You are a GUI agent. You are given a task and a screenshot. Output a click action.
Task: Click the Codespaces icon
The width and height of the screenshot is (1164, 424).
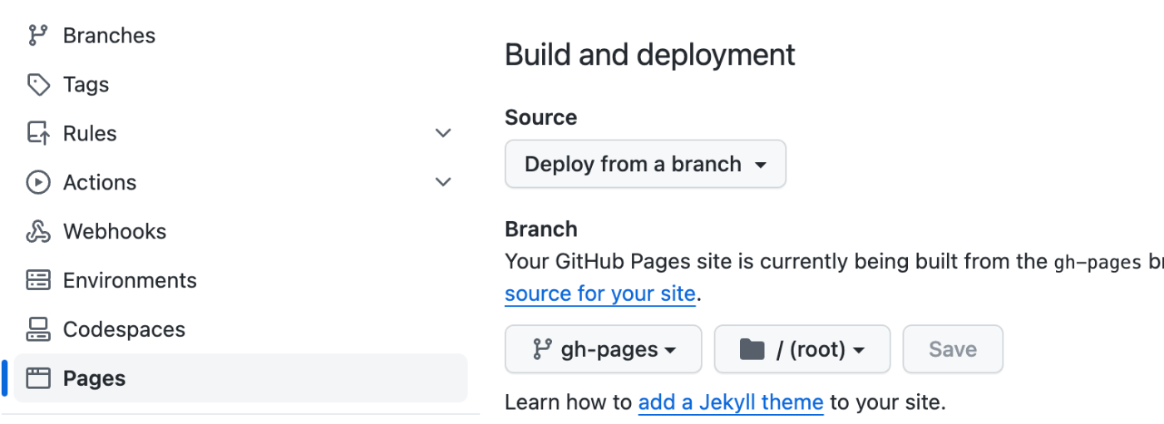[x=37, y=330]
